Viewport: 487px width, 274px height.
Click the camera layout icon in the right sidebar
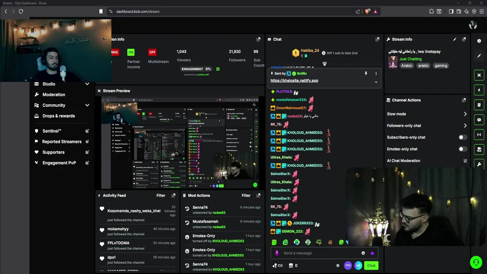(x=479, y=149)
